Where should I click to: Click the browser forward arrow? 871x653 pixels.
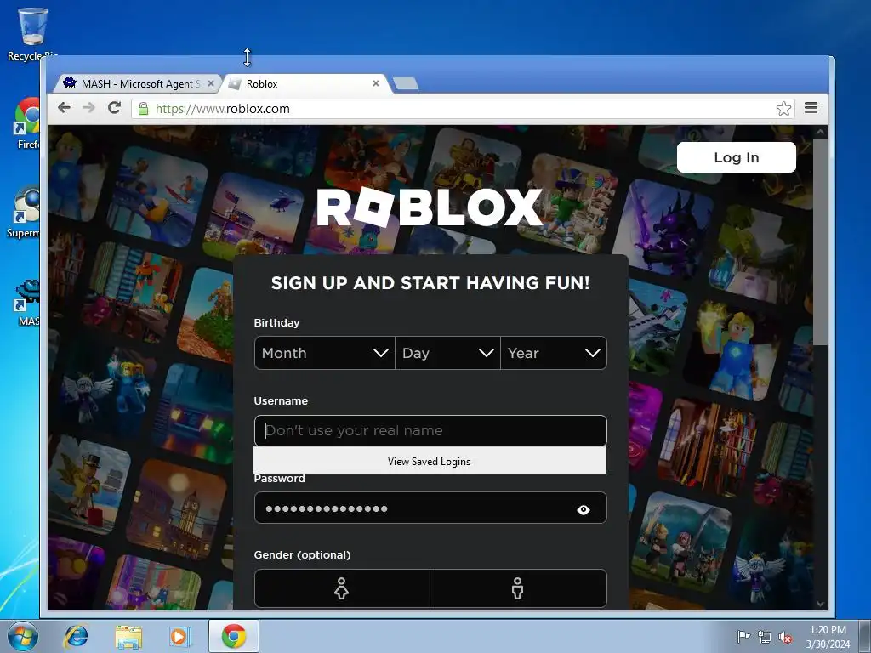(88, 108)
